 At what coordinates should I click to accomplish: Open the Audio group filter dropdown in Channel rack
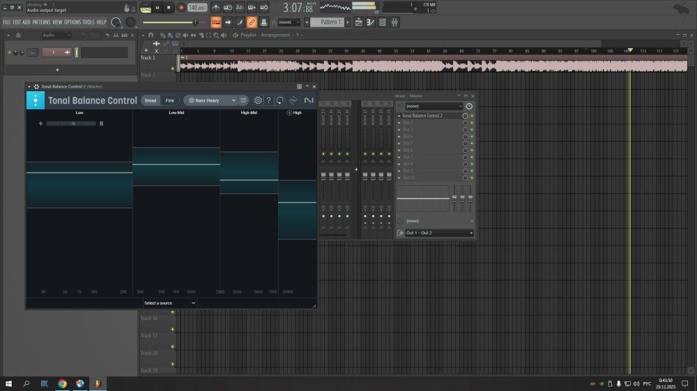pyautogui.click(x=56, y=35)
